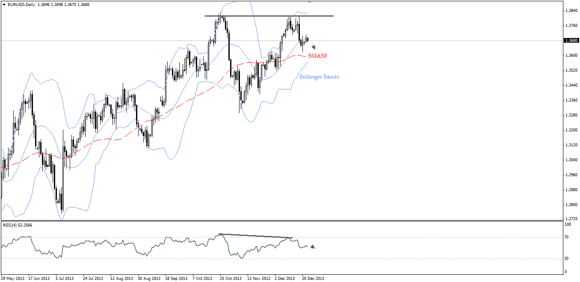Click the 2 Dec 2013 date label

(285, 279)
